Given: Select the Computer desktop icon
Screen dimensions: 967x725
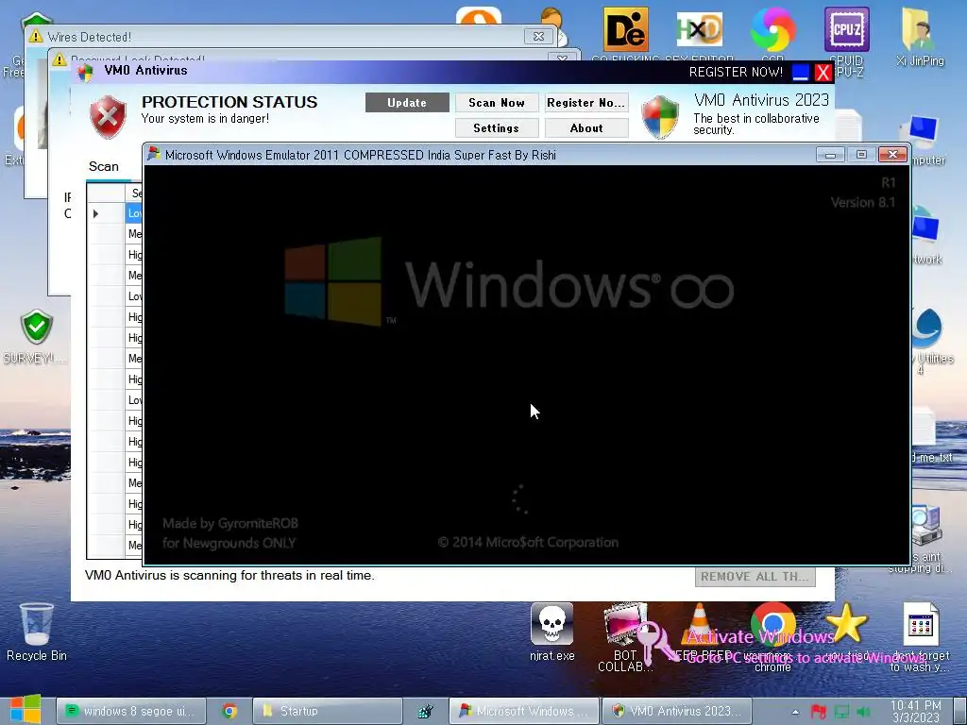Looking at the screenshot, I should click(924, 139).
